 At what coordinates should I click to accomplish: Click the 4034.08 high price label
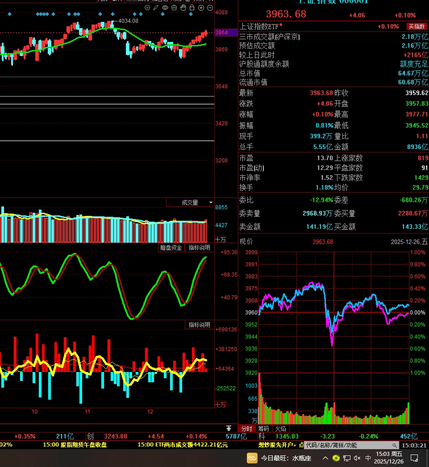(x=128, y=21)
